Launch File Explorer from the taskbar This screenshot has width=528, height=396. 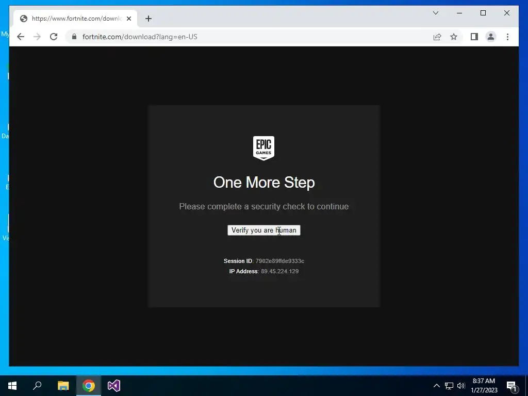[63, 386]
